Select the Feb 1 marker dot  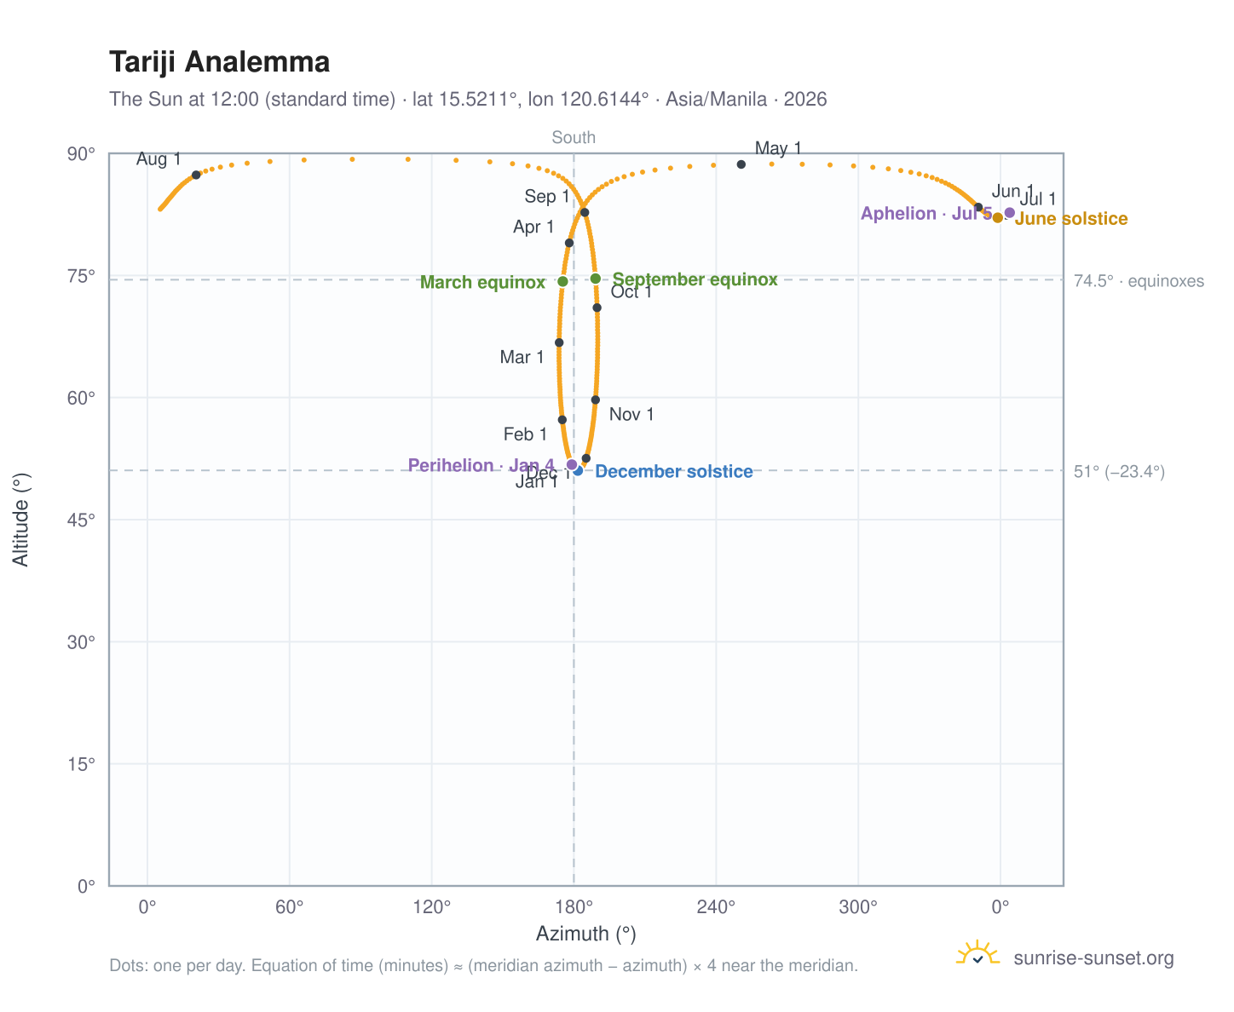562,420
